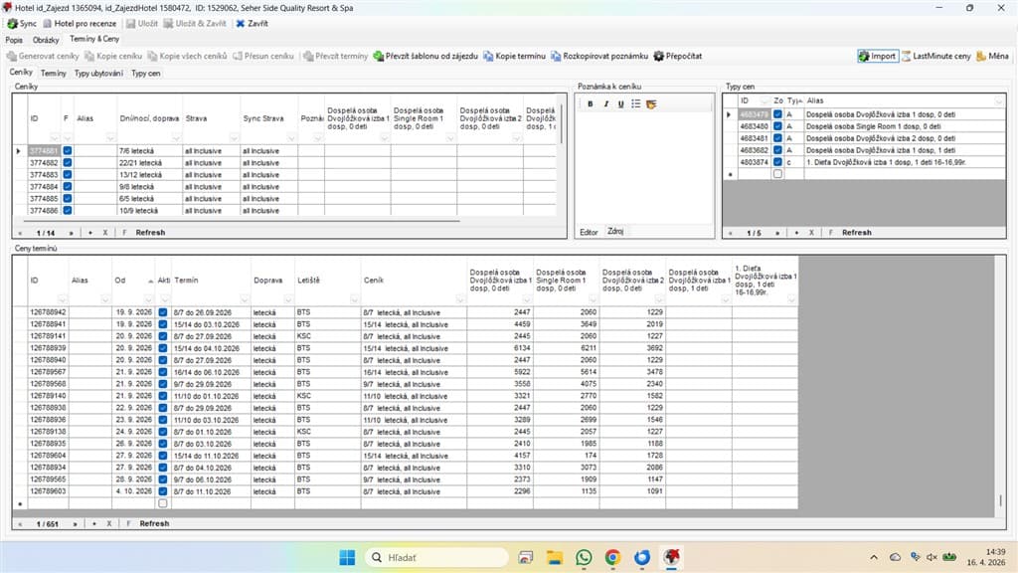Click the Sync toolbar button
Viewport: 1018px width, 573px height.
point(22,24)
